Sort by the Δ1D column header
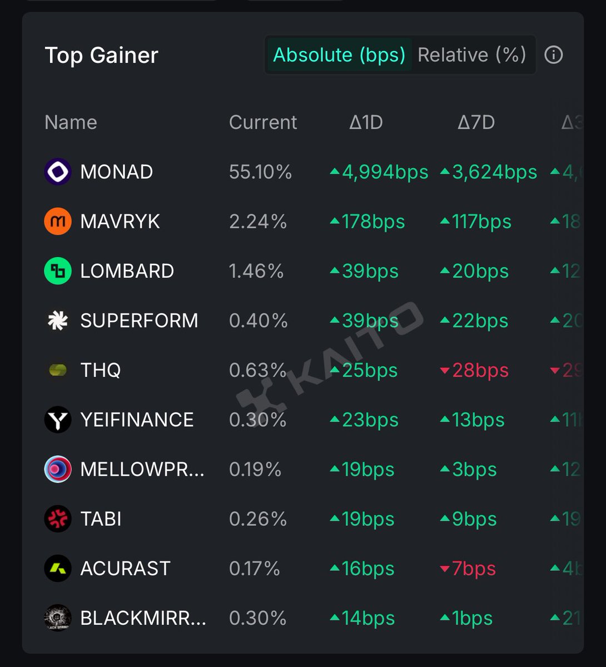 pos(366,122)
